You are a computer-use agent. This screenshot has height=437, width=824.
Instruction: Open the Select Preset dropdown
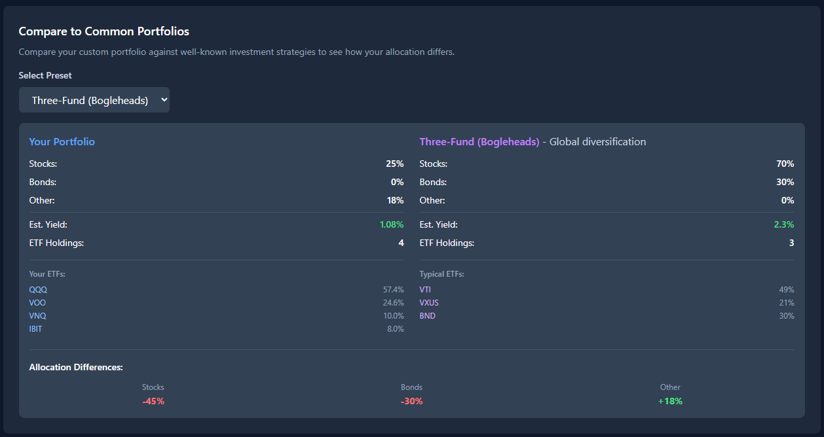[x=94, y=99]
